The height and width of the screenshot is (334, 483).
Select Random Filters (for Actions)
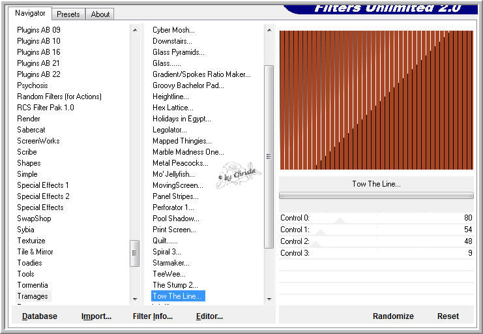pyautogui.click(x=59, y=97)
